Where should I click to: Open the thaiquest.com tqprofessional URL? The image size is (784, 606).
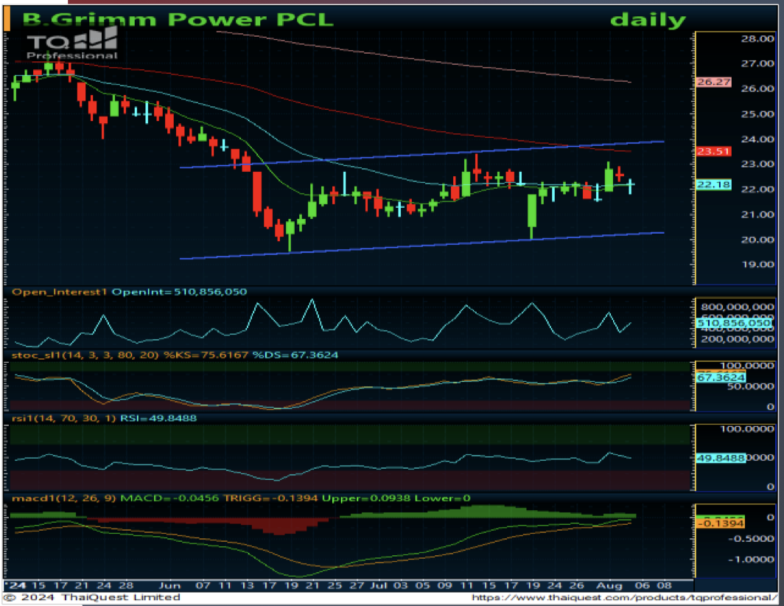pos(624,597)
